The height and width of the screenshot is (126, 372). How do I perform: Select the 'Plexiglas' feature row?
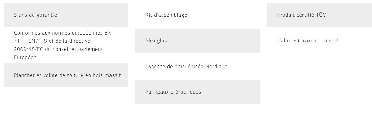point(198,41)
